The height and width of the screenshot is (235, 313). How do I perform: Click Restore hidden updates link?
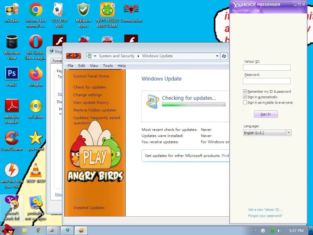tap(95, 110)
